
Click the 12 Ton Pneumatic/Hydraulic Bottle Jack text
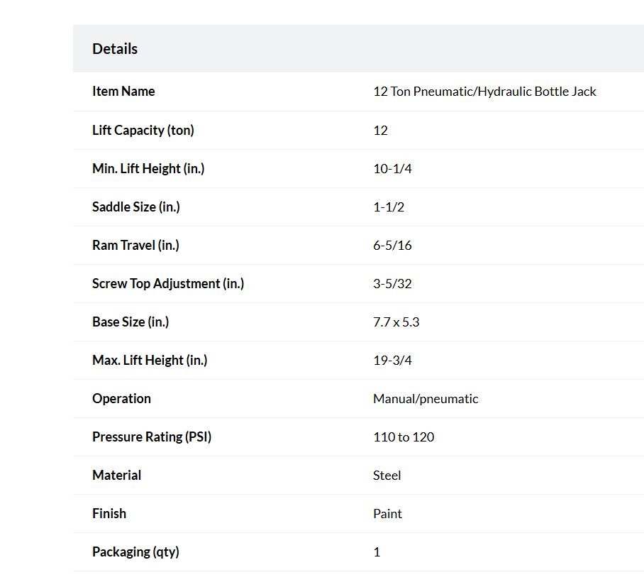(484, 92)
